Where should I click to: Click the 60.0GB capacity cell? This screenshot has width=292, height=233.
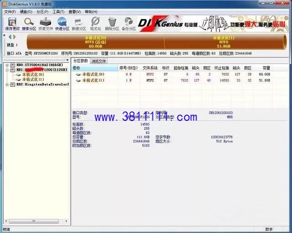tap(265, 74)
